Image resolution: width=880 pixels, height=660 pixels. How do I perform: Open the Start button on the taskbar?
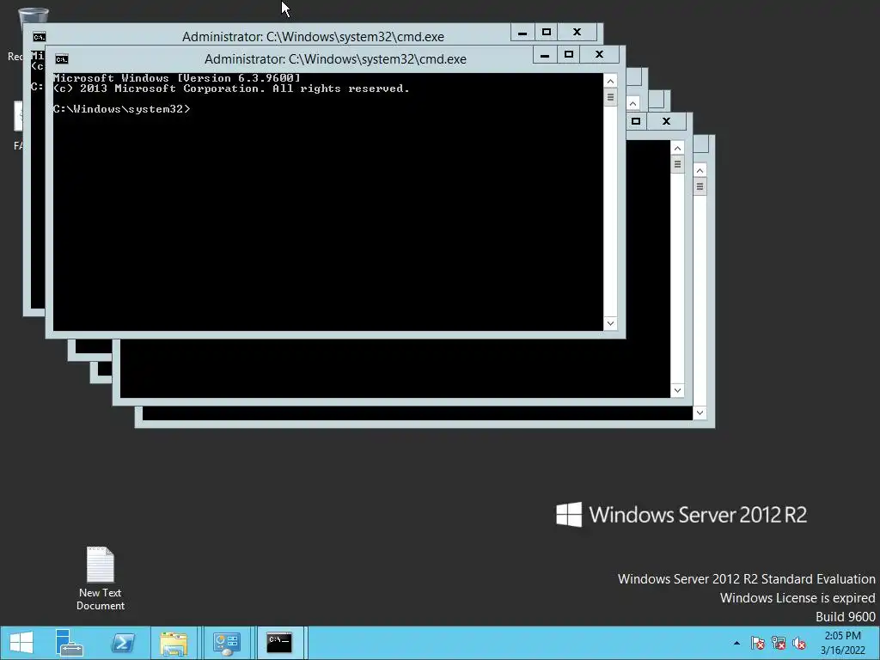[21, 643]
